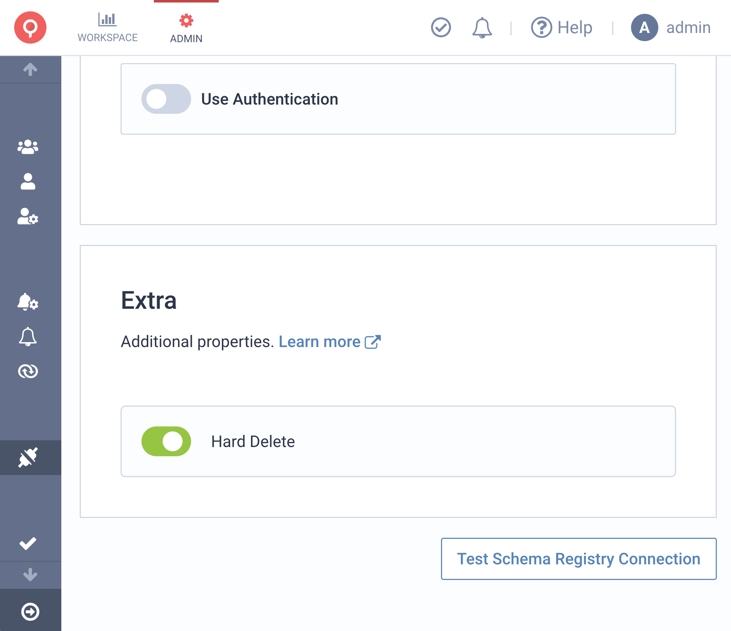The image size is (731, 631).
Task: Click the Kpow logo icon
Action: tap(30, 27)
